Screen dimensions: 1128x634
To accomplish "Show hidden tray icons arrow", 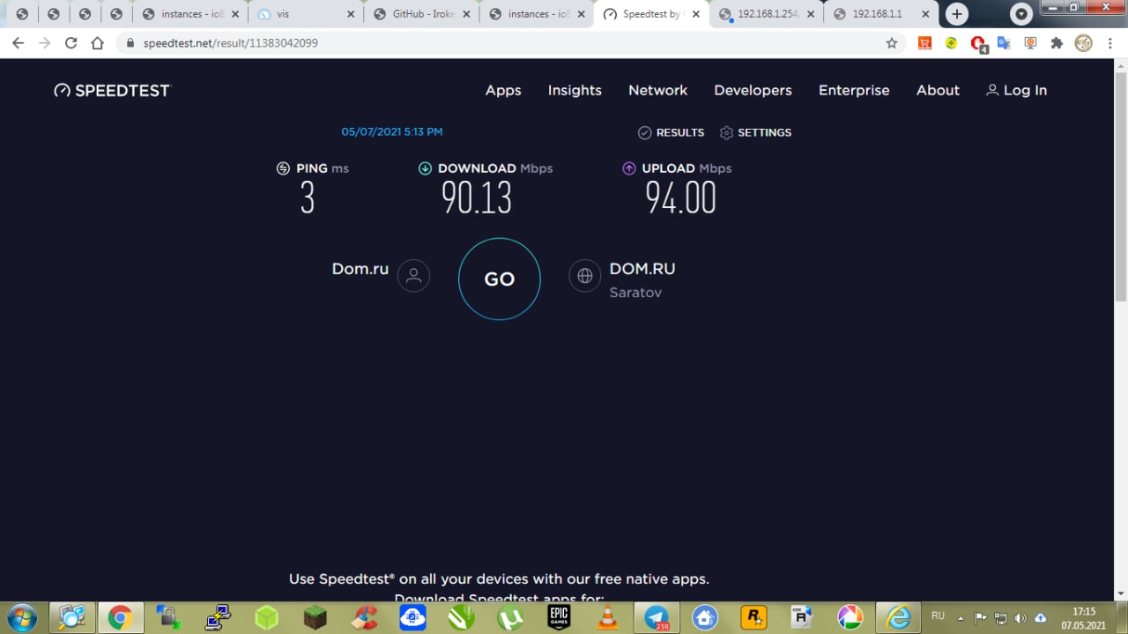I will (x=961, y=617).
